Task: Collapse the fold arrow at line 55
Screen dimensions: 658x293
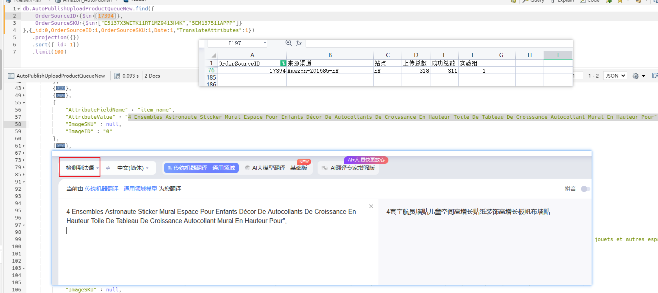Action: [24, 103]
